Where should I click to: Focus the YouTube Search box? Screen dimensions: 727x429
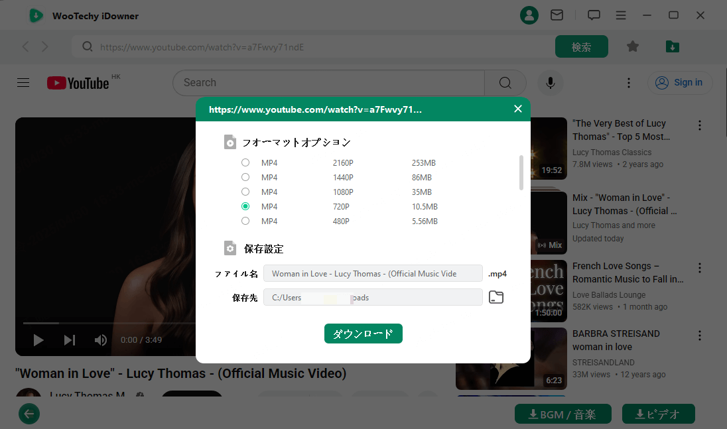click(x=328, y=83)
